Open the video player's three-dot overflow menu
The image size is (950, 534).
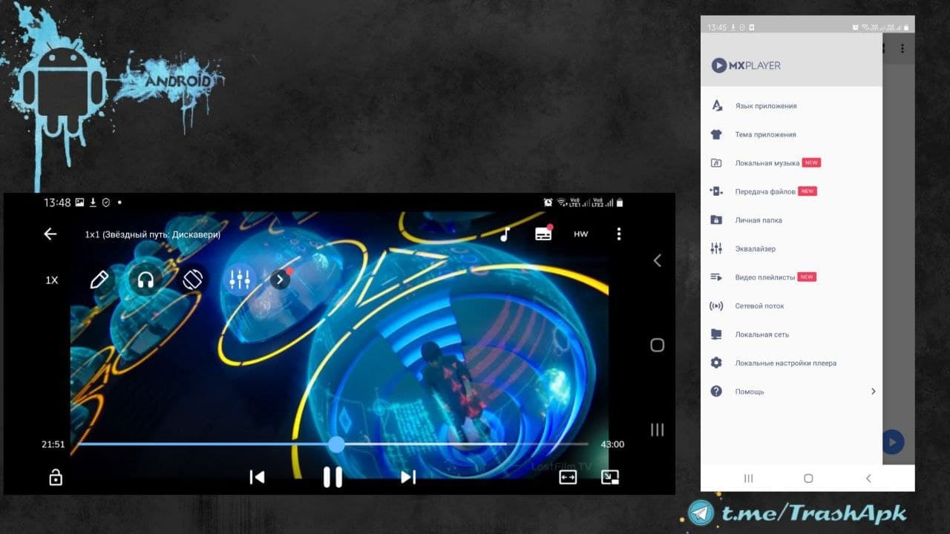pyautogui.click(x=619, y=234)
